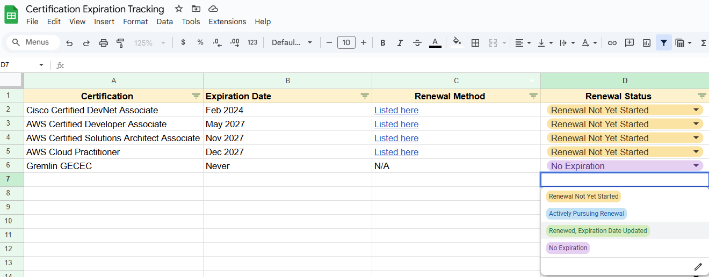
Task: Open horizontal align options
Action: pos(523,43)
